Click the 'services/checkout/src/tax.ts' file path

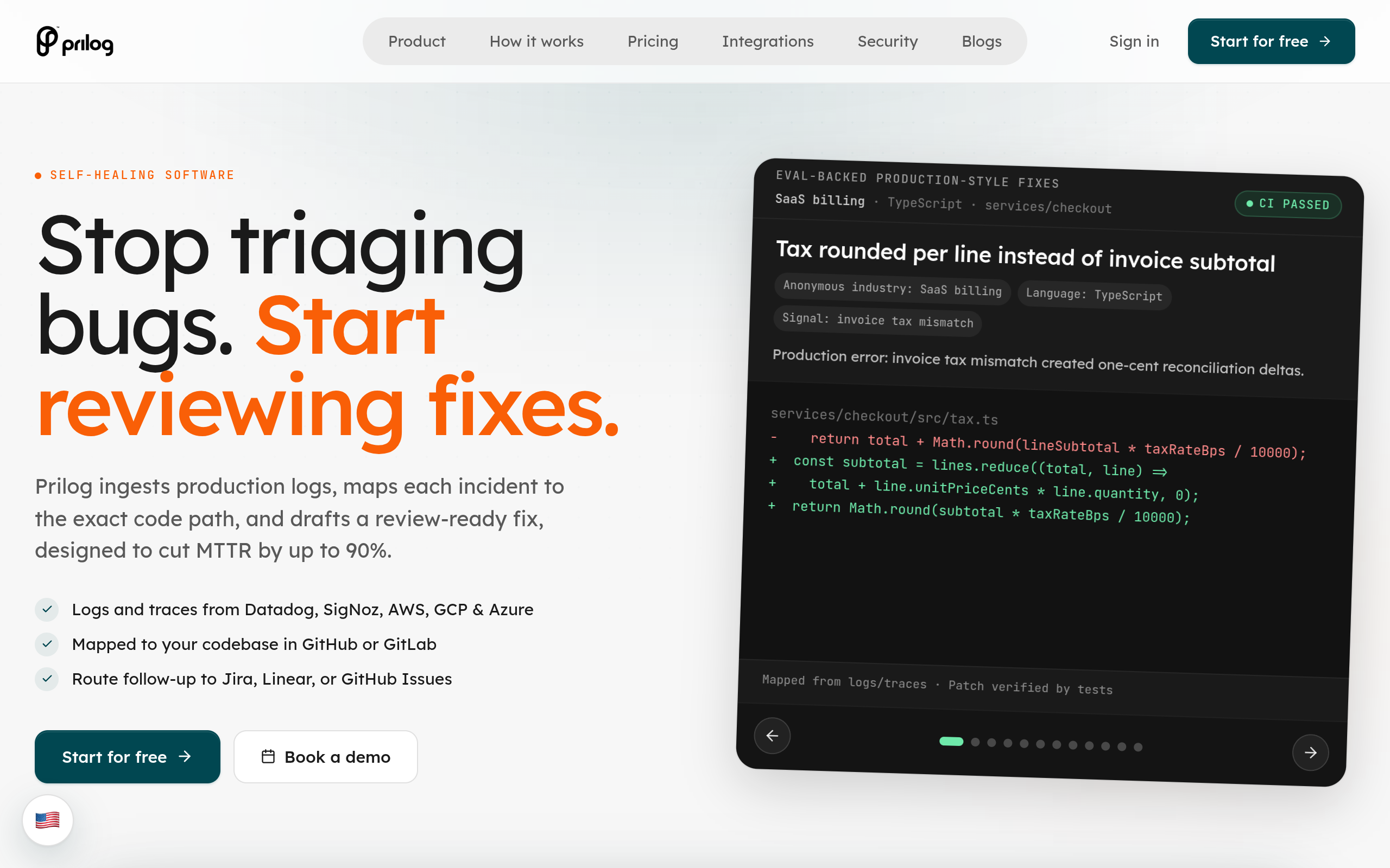point(884,416)
